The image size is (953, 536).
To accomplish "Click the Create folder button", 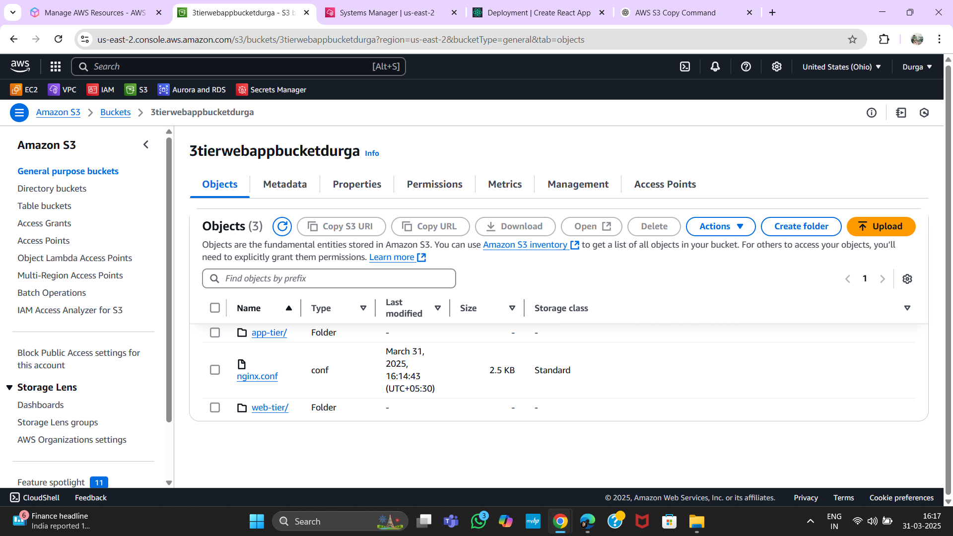I will [x=801, y=226].
